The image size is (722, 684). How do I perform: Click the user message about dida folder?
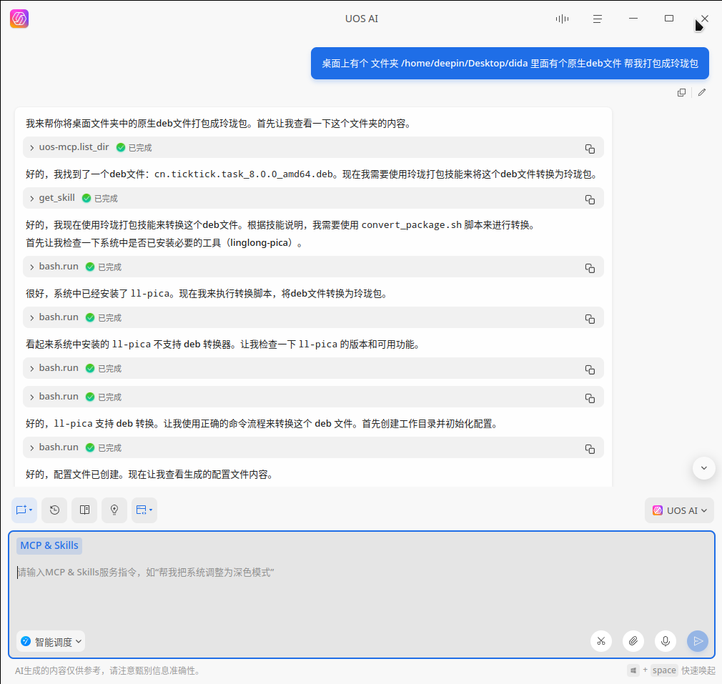tap(510, 64)
